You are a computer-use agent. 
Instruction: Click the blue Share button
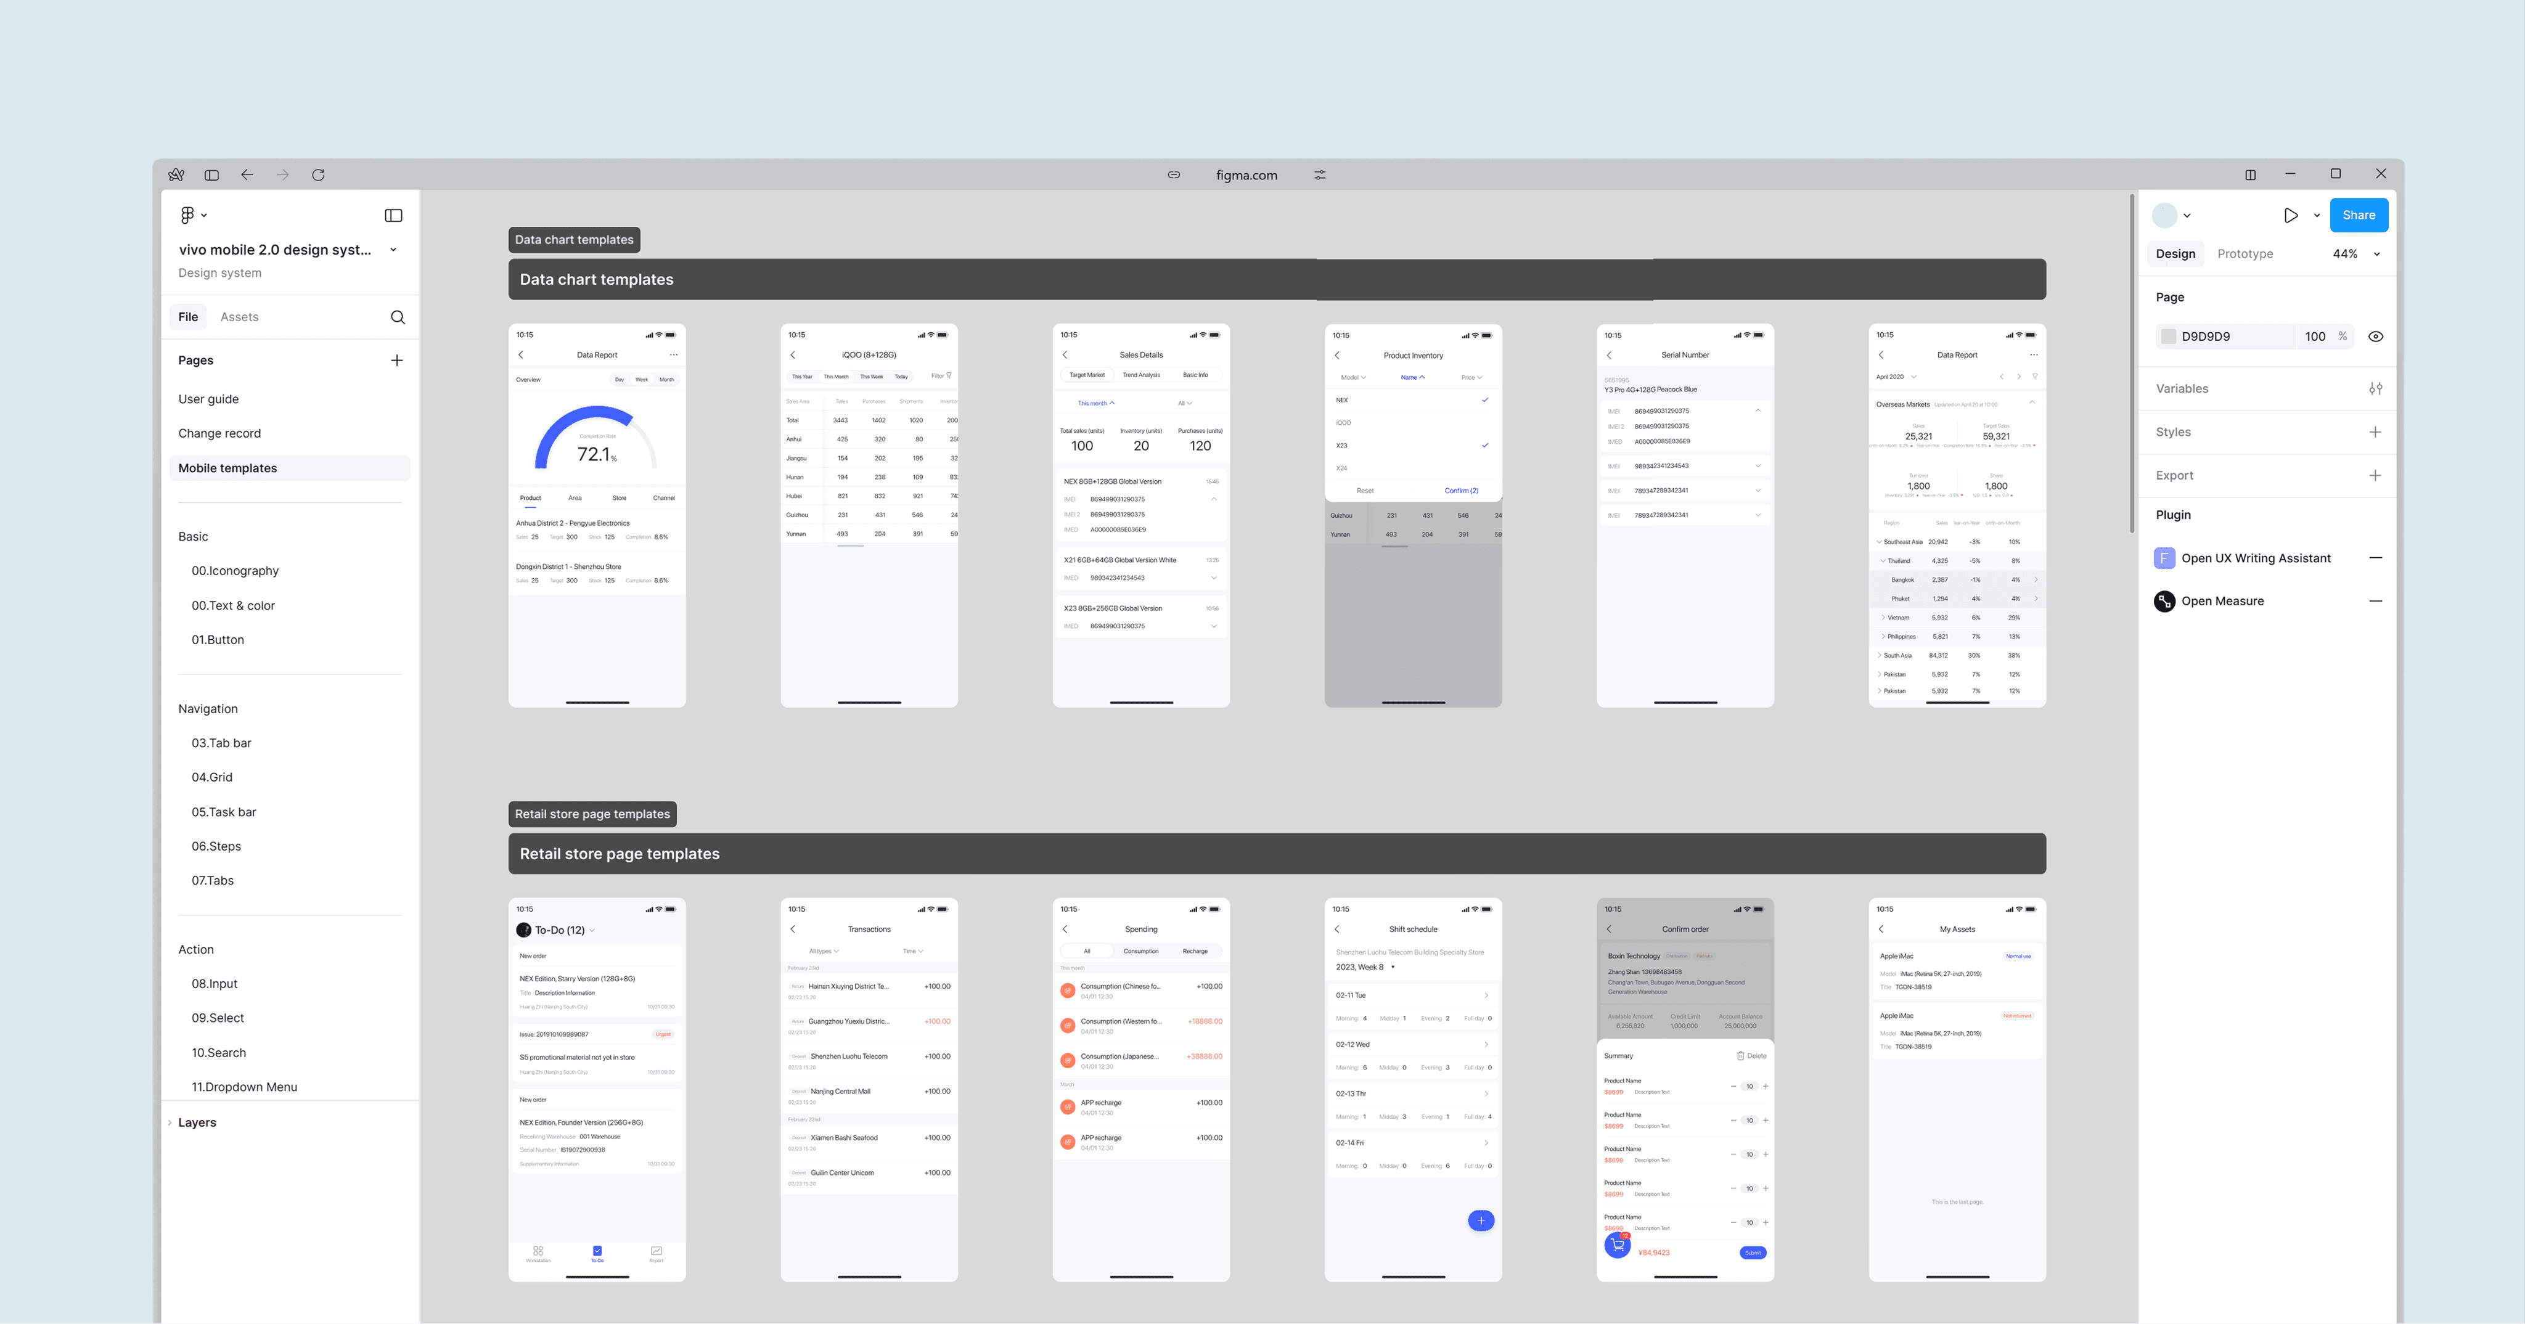pyautogui.click(x=2359, y=216)
